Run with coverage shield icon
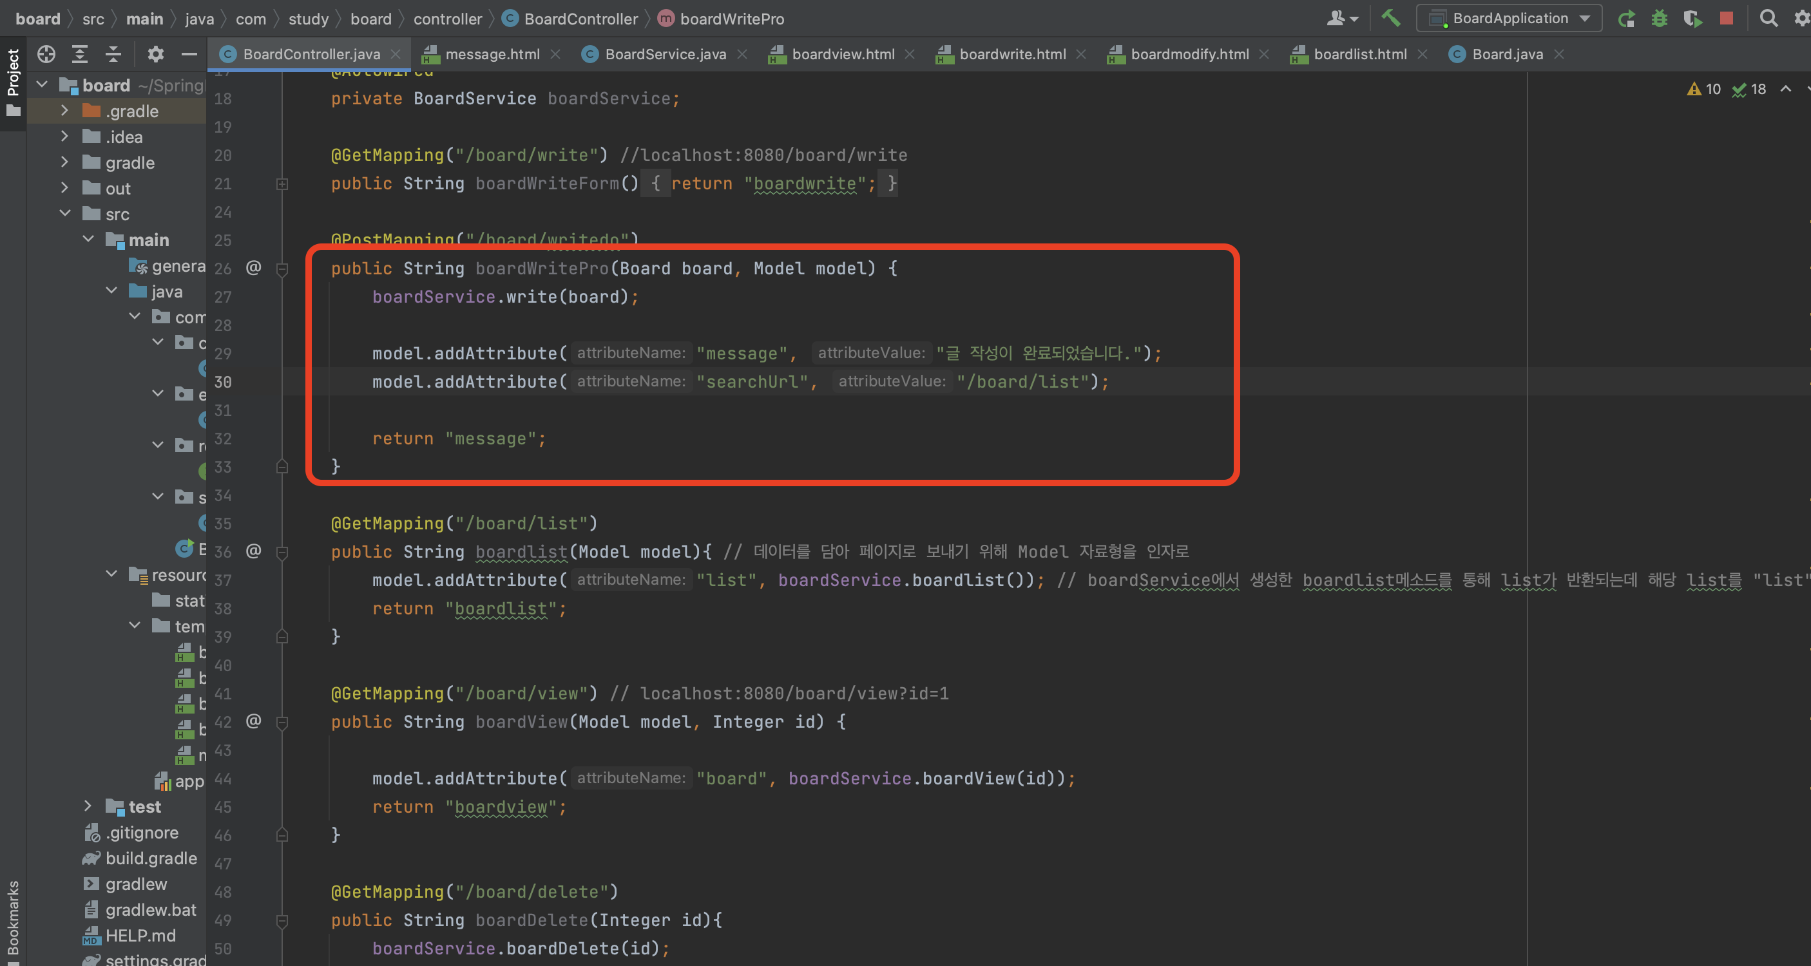The width and height of the screenshot is (1811, 966). pyautogui.click(x=1692, y=18)
